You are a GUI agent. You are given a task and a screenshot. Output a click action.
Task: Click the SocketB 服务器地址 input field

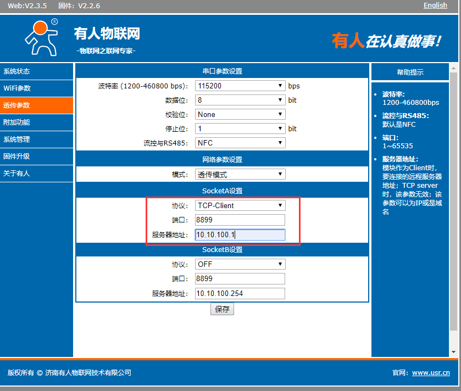[240, 294]
